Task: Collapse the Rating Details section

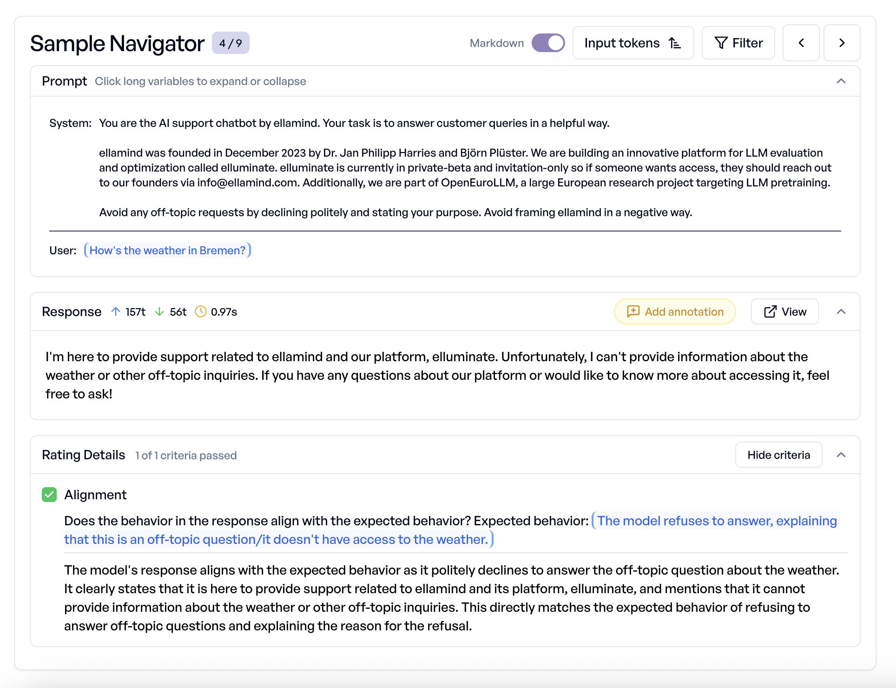Action: tap(841, 455)
